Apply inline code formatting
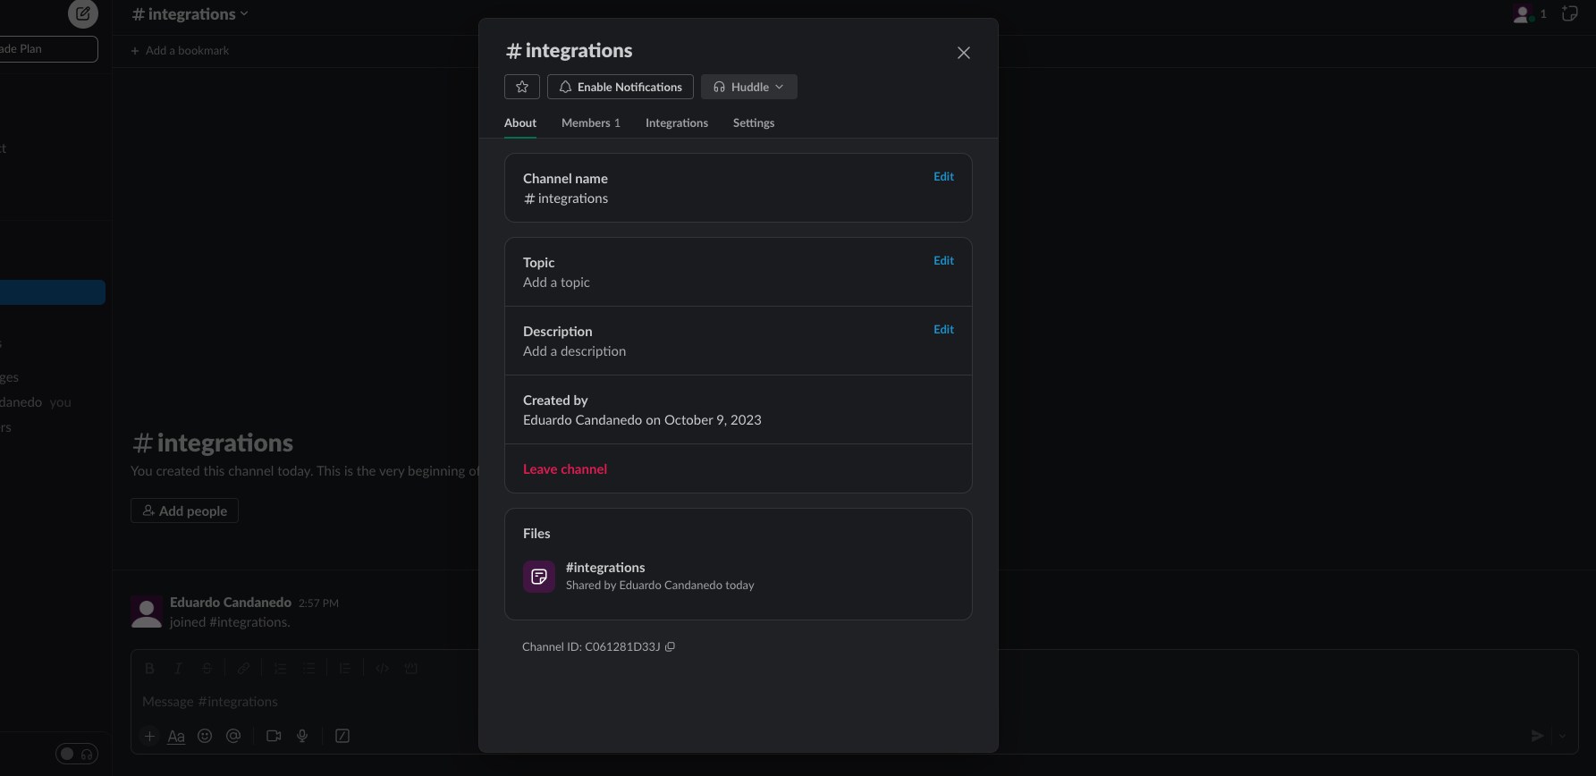 382,668
